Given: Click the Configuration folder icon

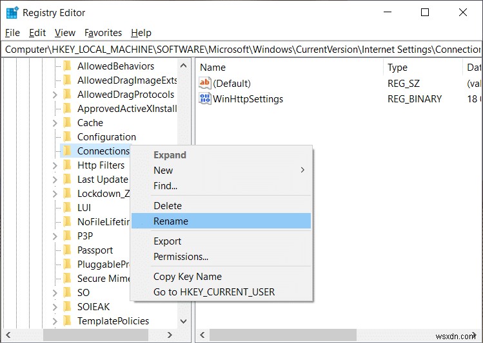Looking at the screenshot, I should (x=67, y=137).
